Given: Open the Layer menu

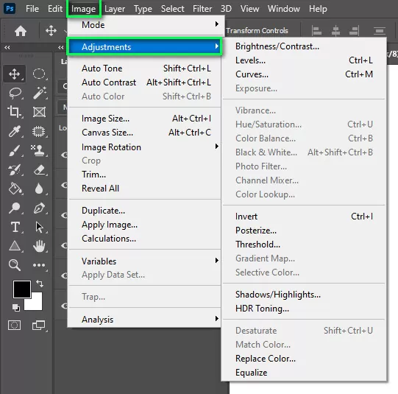Looking at the screenshot, I should point(115,9).
